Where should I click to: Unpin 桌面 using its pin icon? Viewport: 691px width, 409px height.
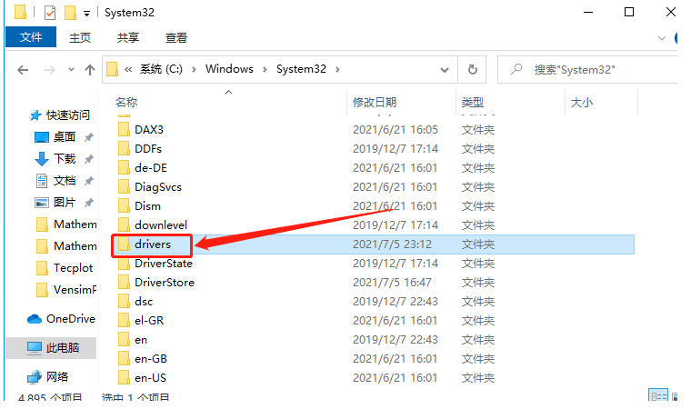point(88,137)
